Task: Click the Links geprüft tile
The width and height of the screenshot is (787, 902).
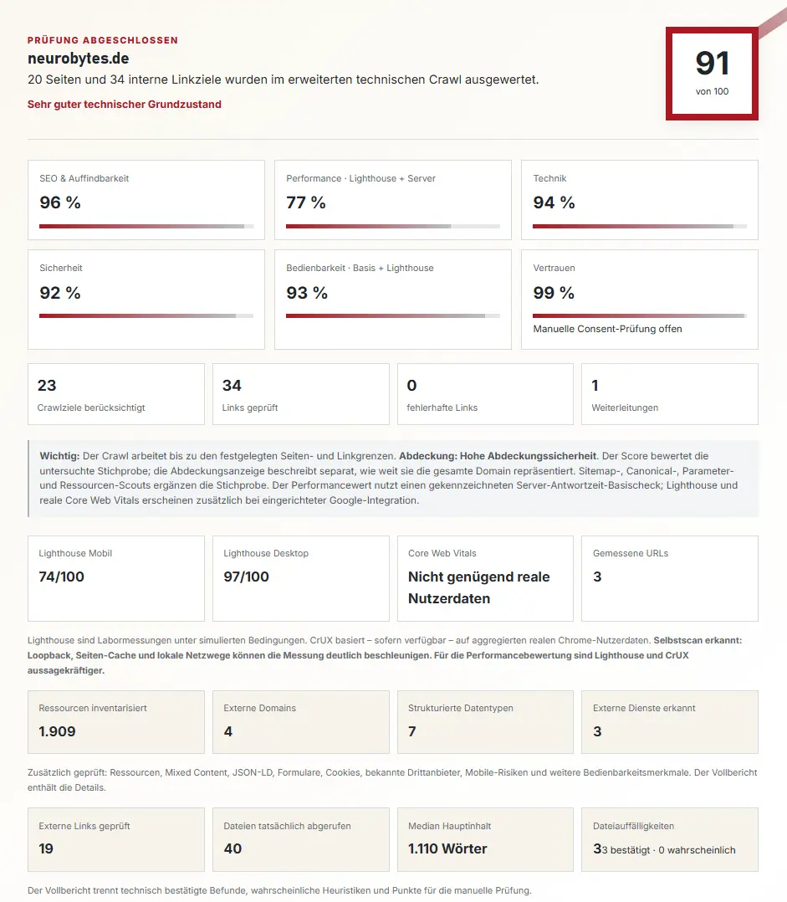Action: pos(300,394)
